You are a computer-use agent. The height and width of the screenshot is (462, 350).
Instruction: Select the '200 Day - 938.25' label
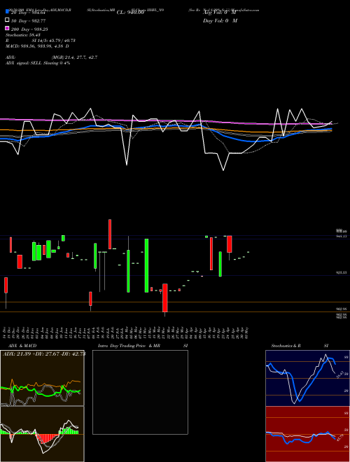pos(29,29)
